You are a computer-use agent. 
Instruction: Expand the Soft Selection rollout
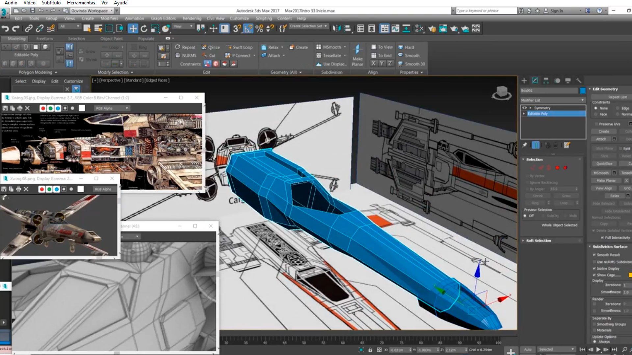(539, 241)
